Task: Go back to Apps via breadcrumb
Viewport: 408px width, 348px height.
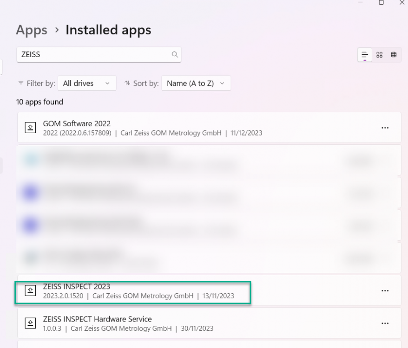Action: point(32,30)
